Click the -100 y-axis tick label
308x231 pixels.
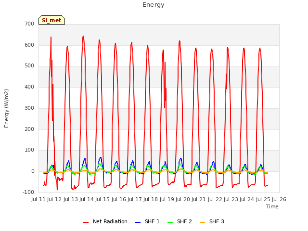[28, 192]
